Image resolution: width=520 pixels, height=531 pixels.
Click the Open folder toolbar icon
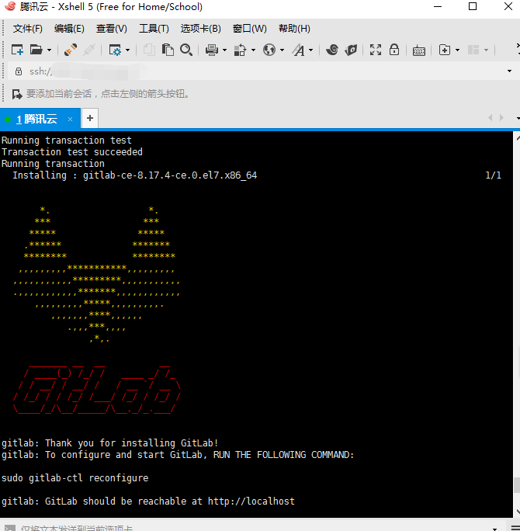pyautogui.click(x=36, y=50)
